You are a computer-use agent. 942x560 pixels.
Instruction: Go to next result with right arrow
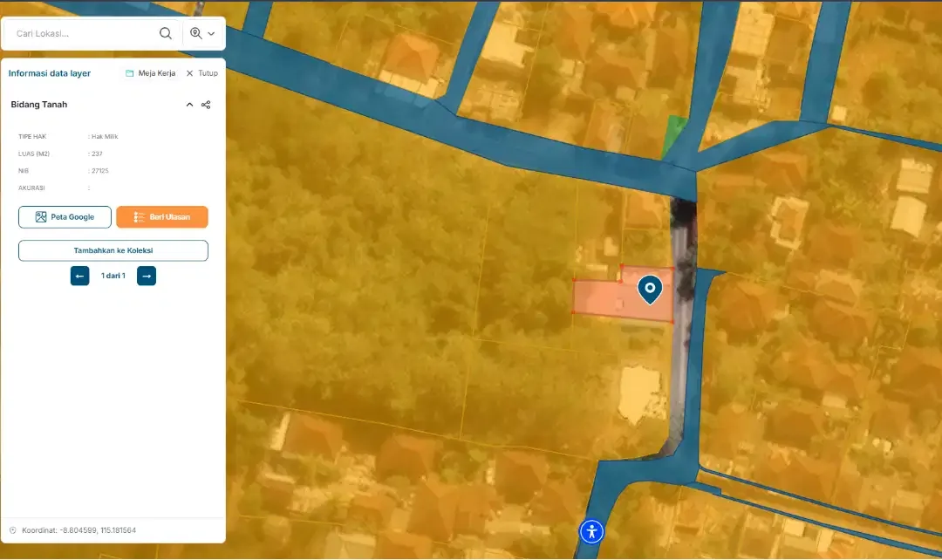coord(147,276)
